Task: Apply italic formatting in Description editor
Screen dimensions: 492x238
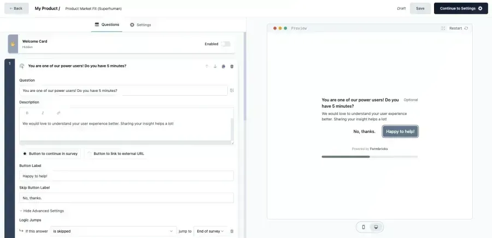Action: pyautogui.click(x=43, y=113)
